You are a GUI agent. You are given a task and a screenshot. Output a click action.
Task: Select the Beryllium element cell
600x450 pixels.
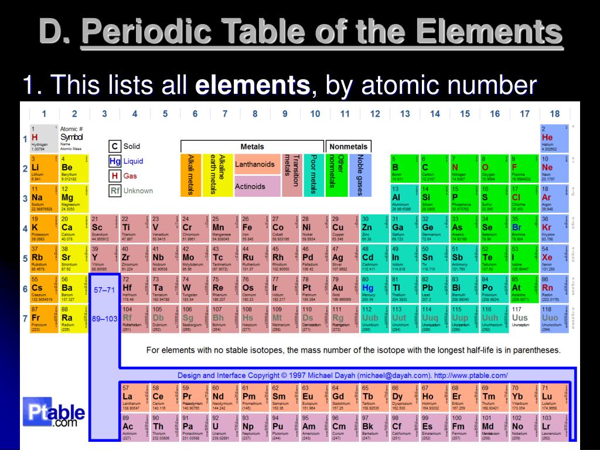point(74,168)
